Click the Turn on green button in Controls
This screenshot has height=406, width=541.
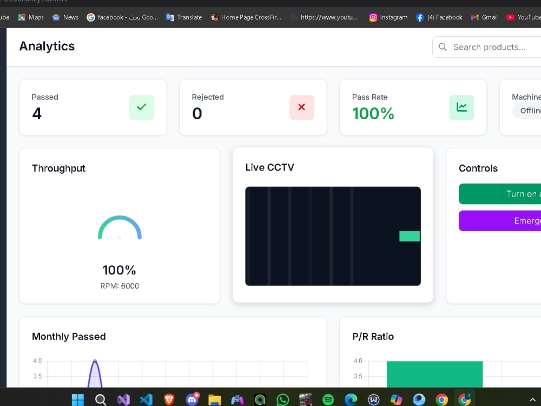[x=500, y=194]
